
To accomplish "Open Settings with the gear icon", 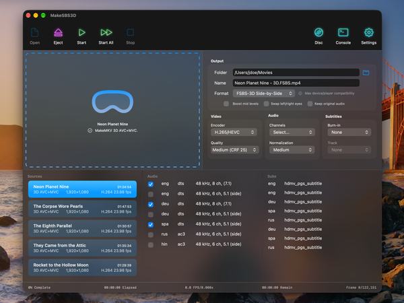I will (x=369, y=32).
